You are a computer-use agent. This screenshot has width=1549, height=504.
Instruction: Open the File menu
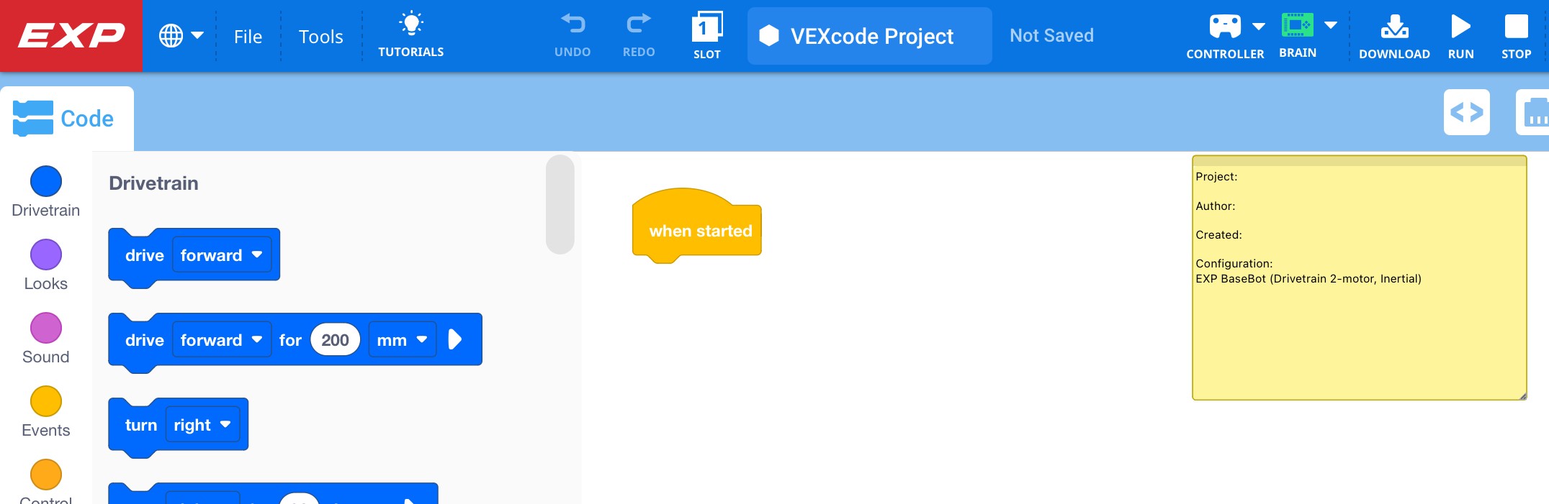point(248,36)
